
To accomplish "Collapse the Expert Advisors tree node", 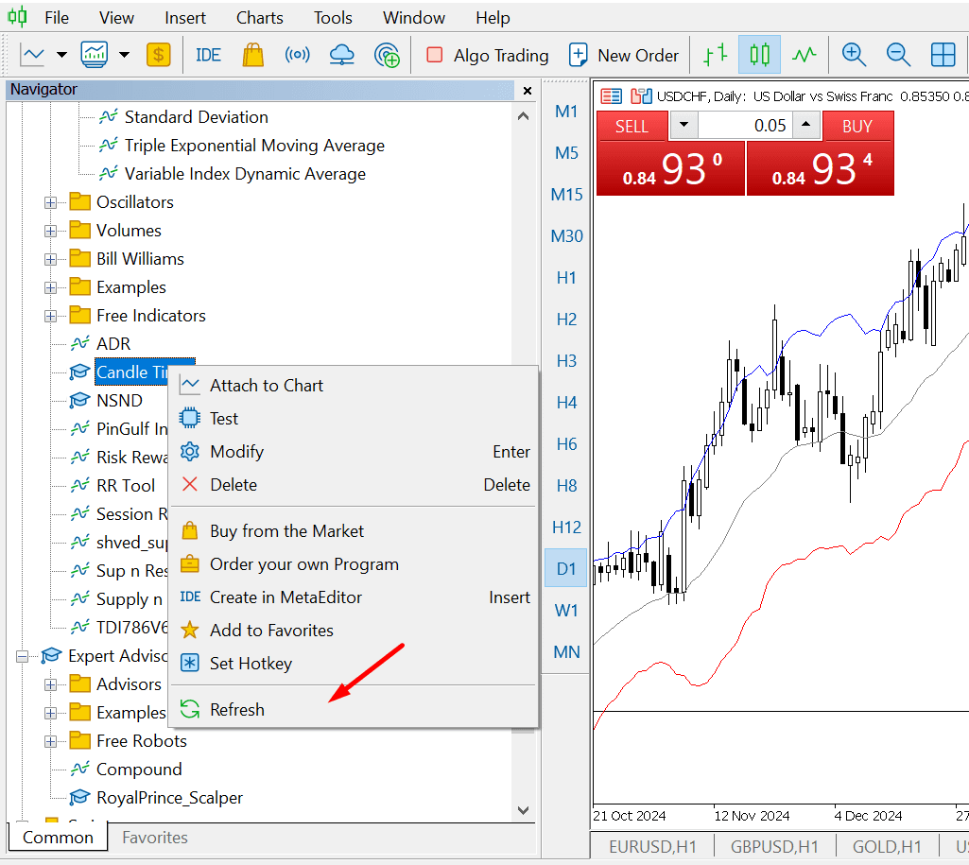I will point(23,656).
